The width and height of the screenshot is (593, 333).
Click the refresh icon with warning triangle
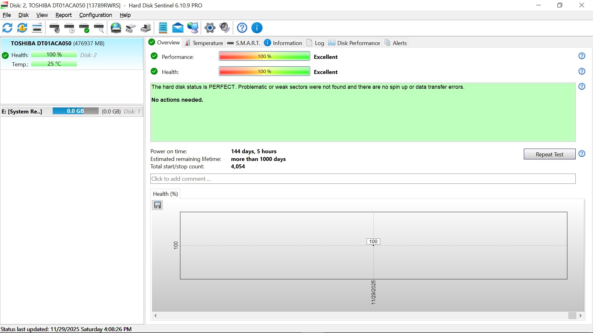pyautogui.click(x=22, y=28)
